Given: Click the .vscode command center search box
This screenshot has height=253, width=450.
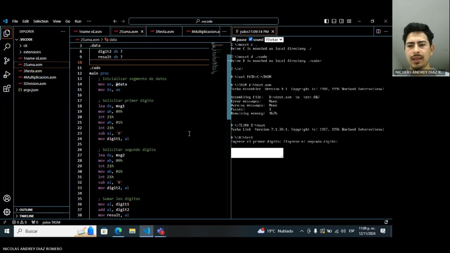Looking at the screenshot, I should pos(204,21).
